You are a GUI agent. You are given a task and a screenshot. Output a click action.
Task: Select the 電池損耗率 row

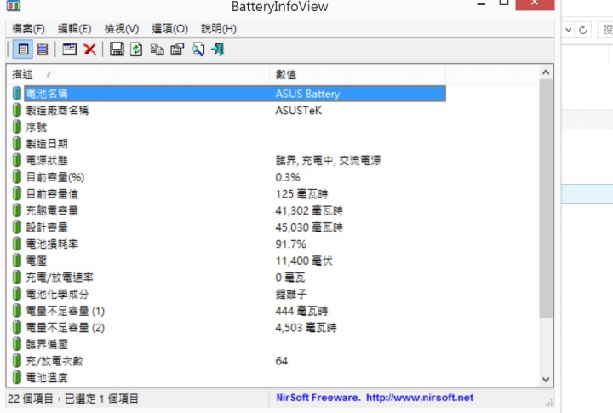(229, 244)
